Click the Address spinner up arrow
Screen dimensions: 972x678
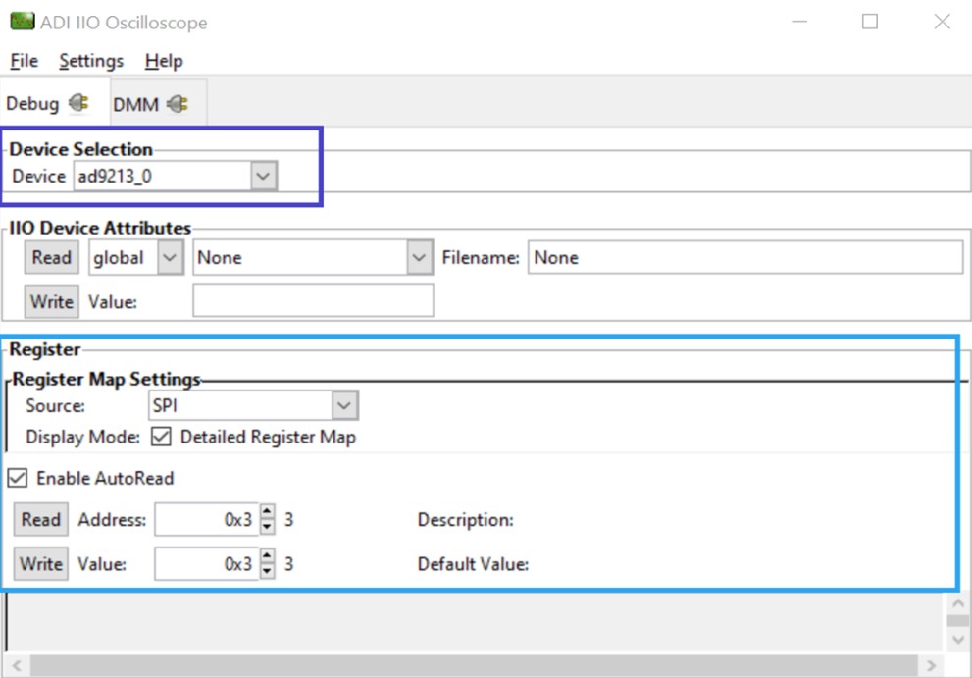coord(267,513)
